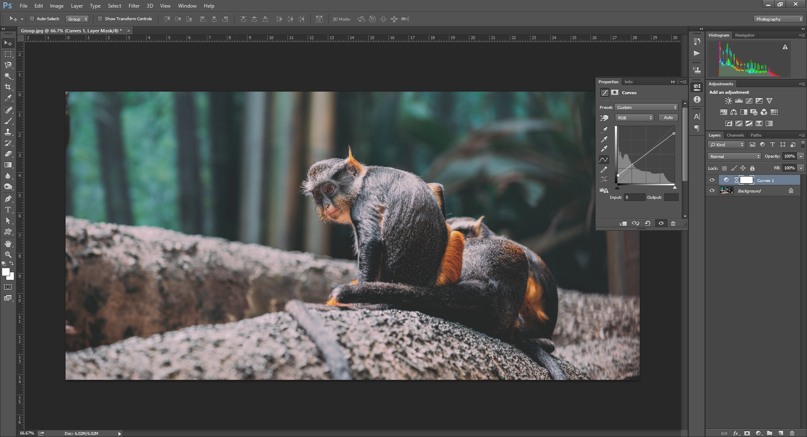Select the Eraser tool
The height and width of the screenshot is (437, 807).
(8, 154)
